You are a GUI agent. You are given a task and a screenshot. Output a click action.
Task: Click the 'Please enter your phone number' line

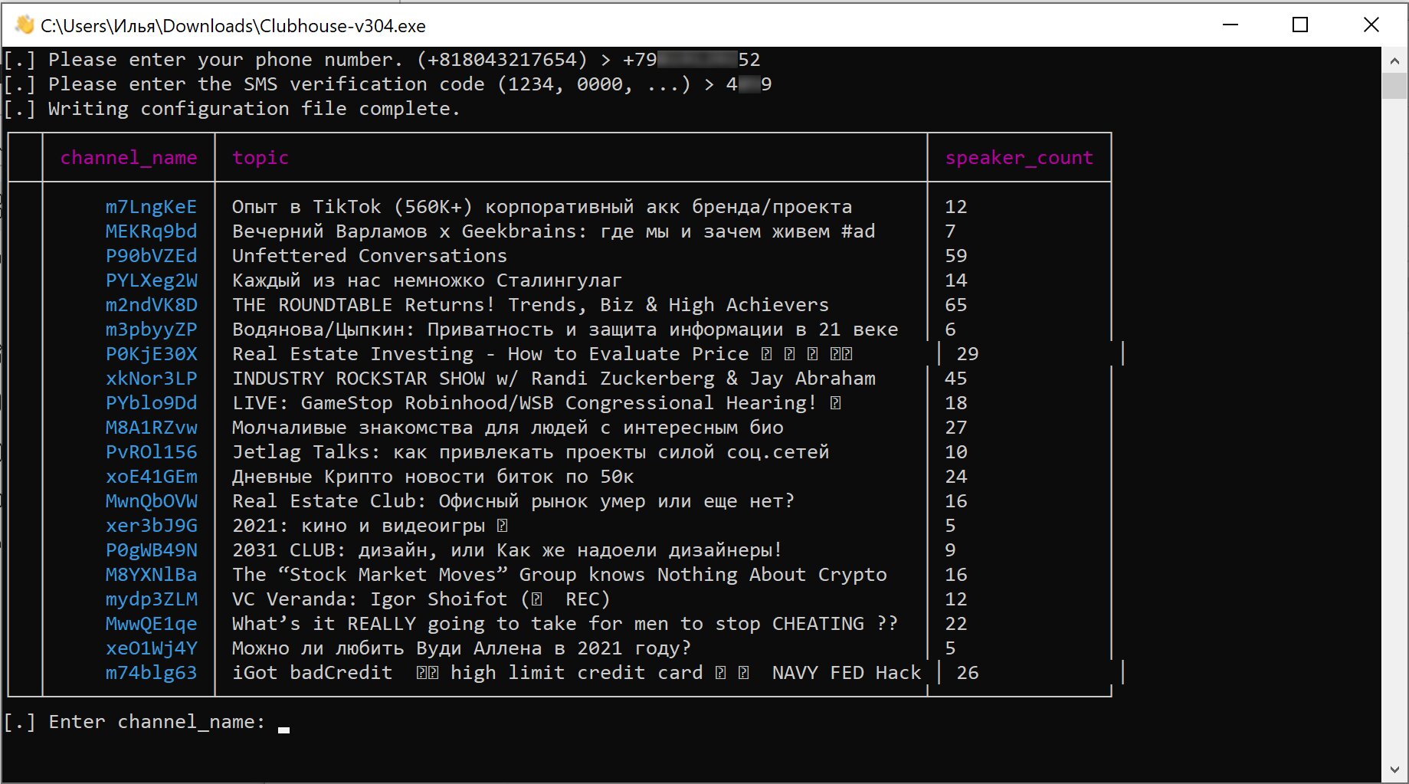point(382,60)
